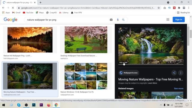Open the Free VPN bookmark
Screen dimensions: 192x108
[76, 13]
